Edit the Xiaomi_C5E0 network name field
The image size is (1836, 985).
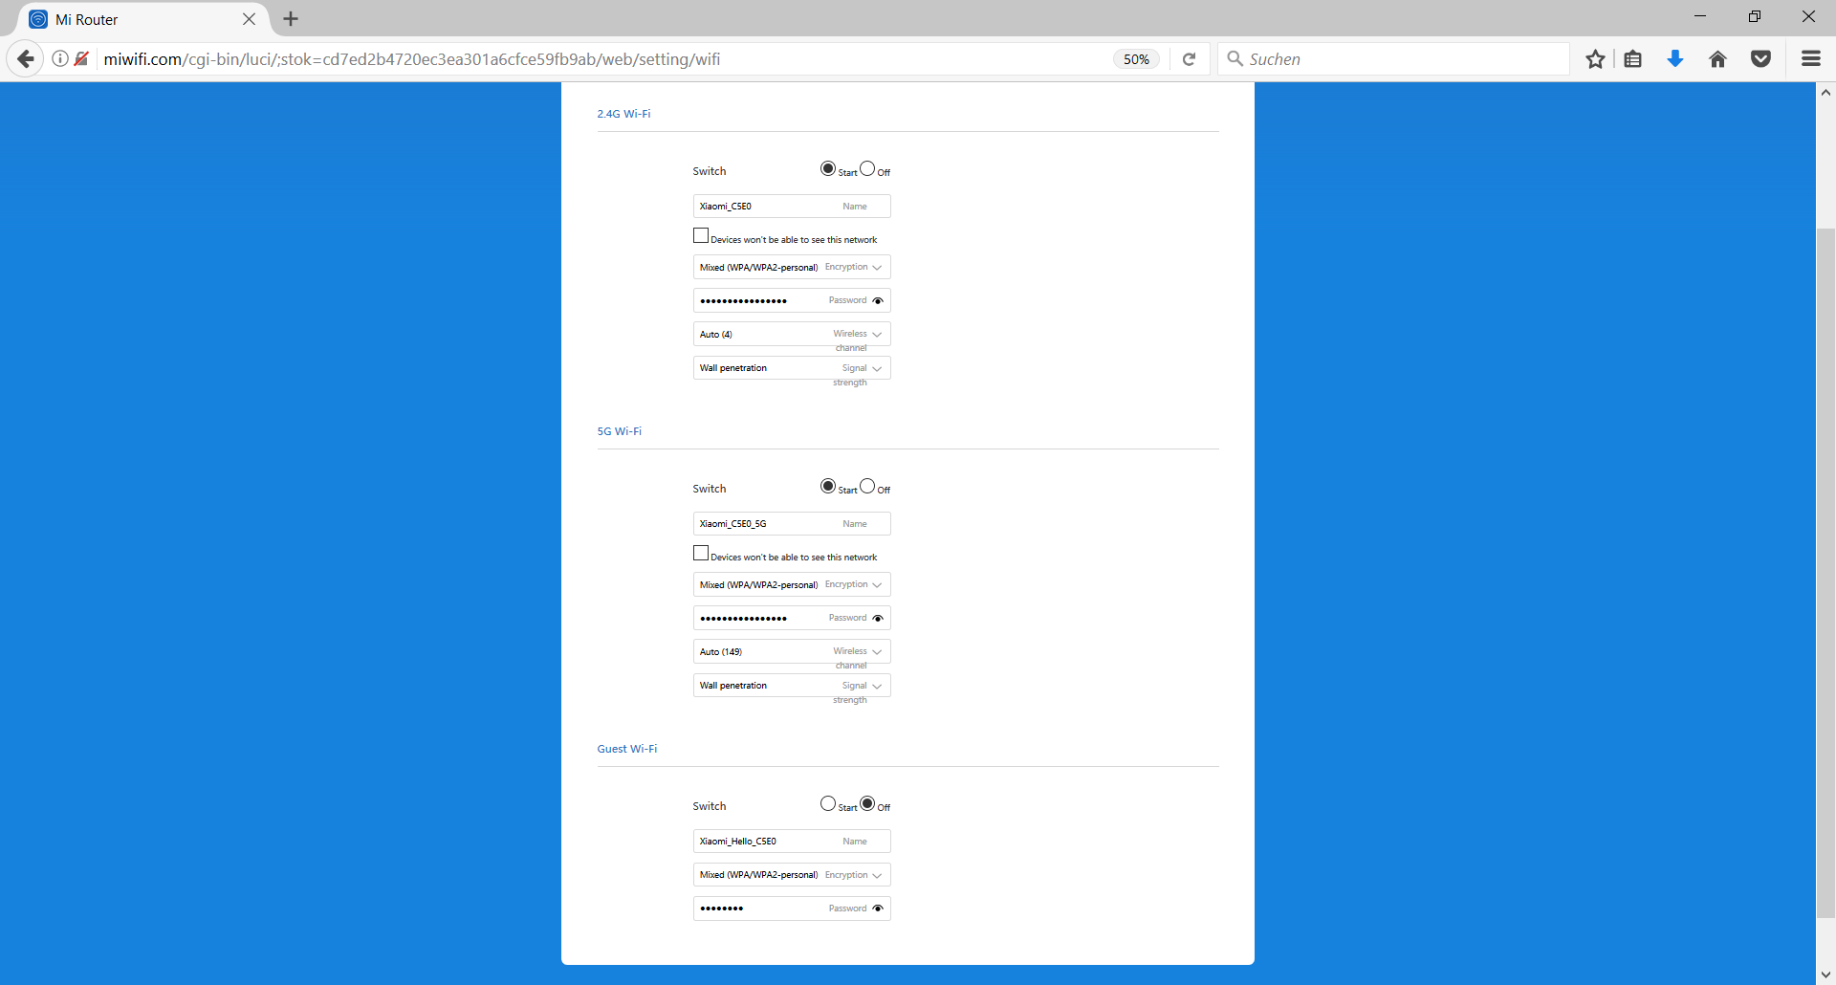792,207
